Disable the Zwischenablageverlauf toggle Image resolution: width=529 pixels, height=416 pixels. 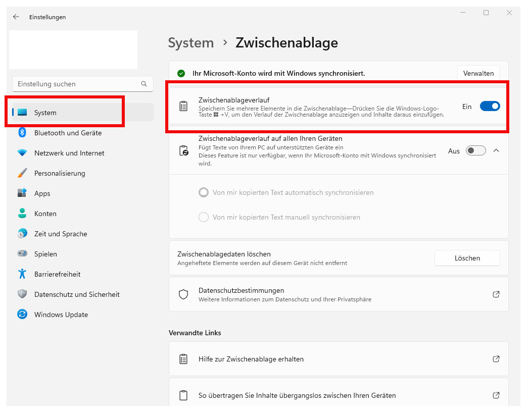click(490, 106)
